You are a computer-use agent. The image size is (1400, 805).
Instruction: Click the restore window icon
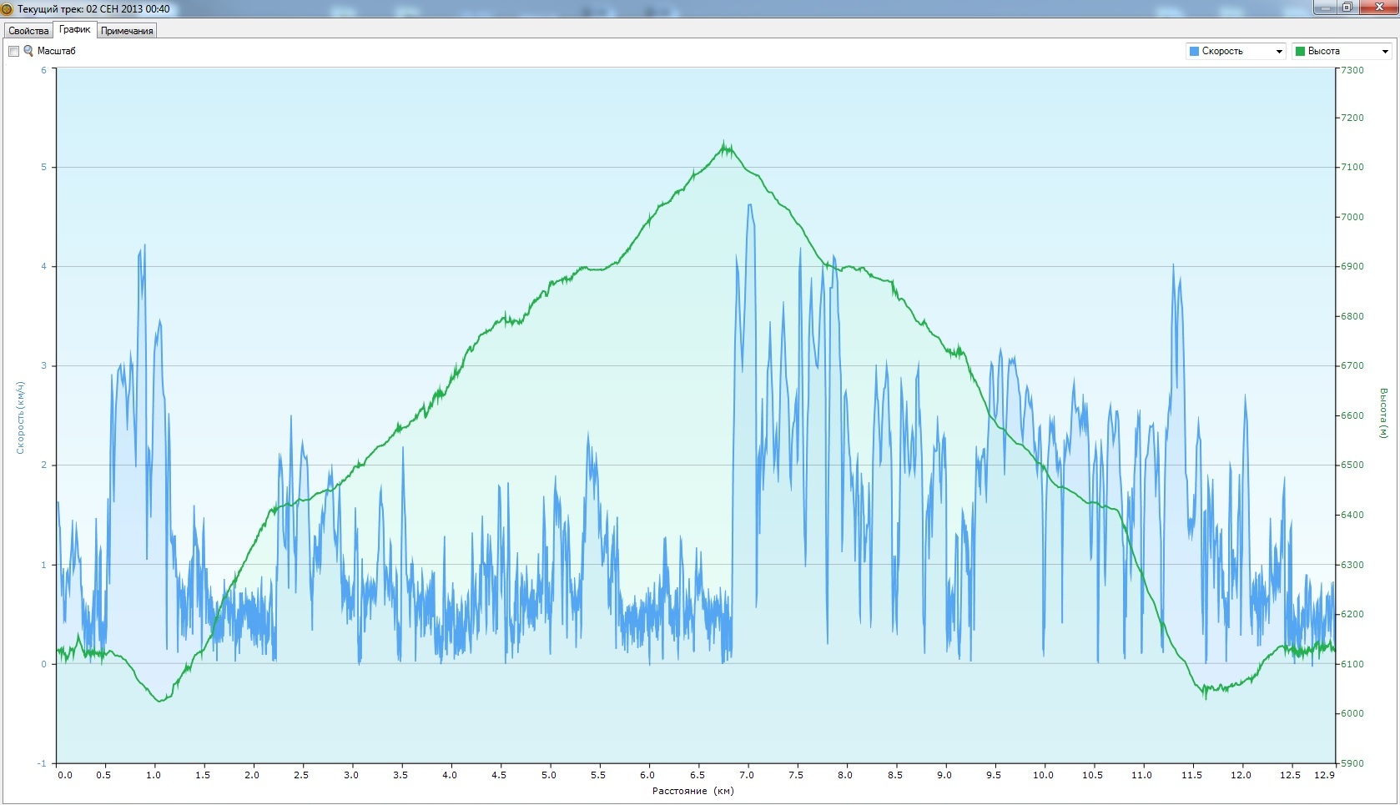click(1347, 8)
